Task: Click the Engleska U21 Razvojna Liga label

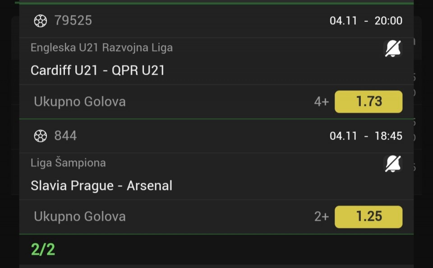Action: (x=101, y=48)
